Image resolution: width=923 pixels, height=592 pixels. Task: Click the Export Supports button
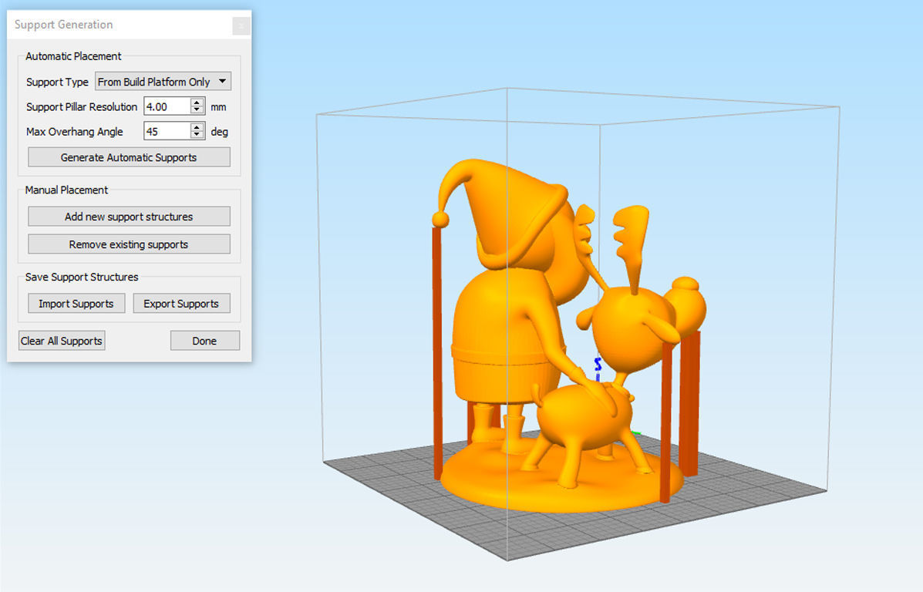click(181, 304)
